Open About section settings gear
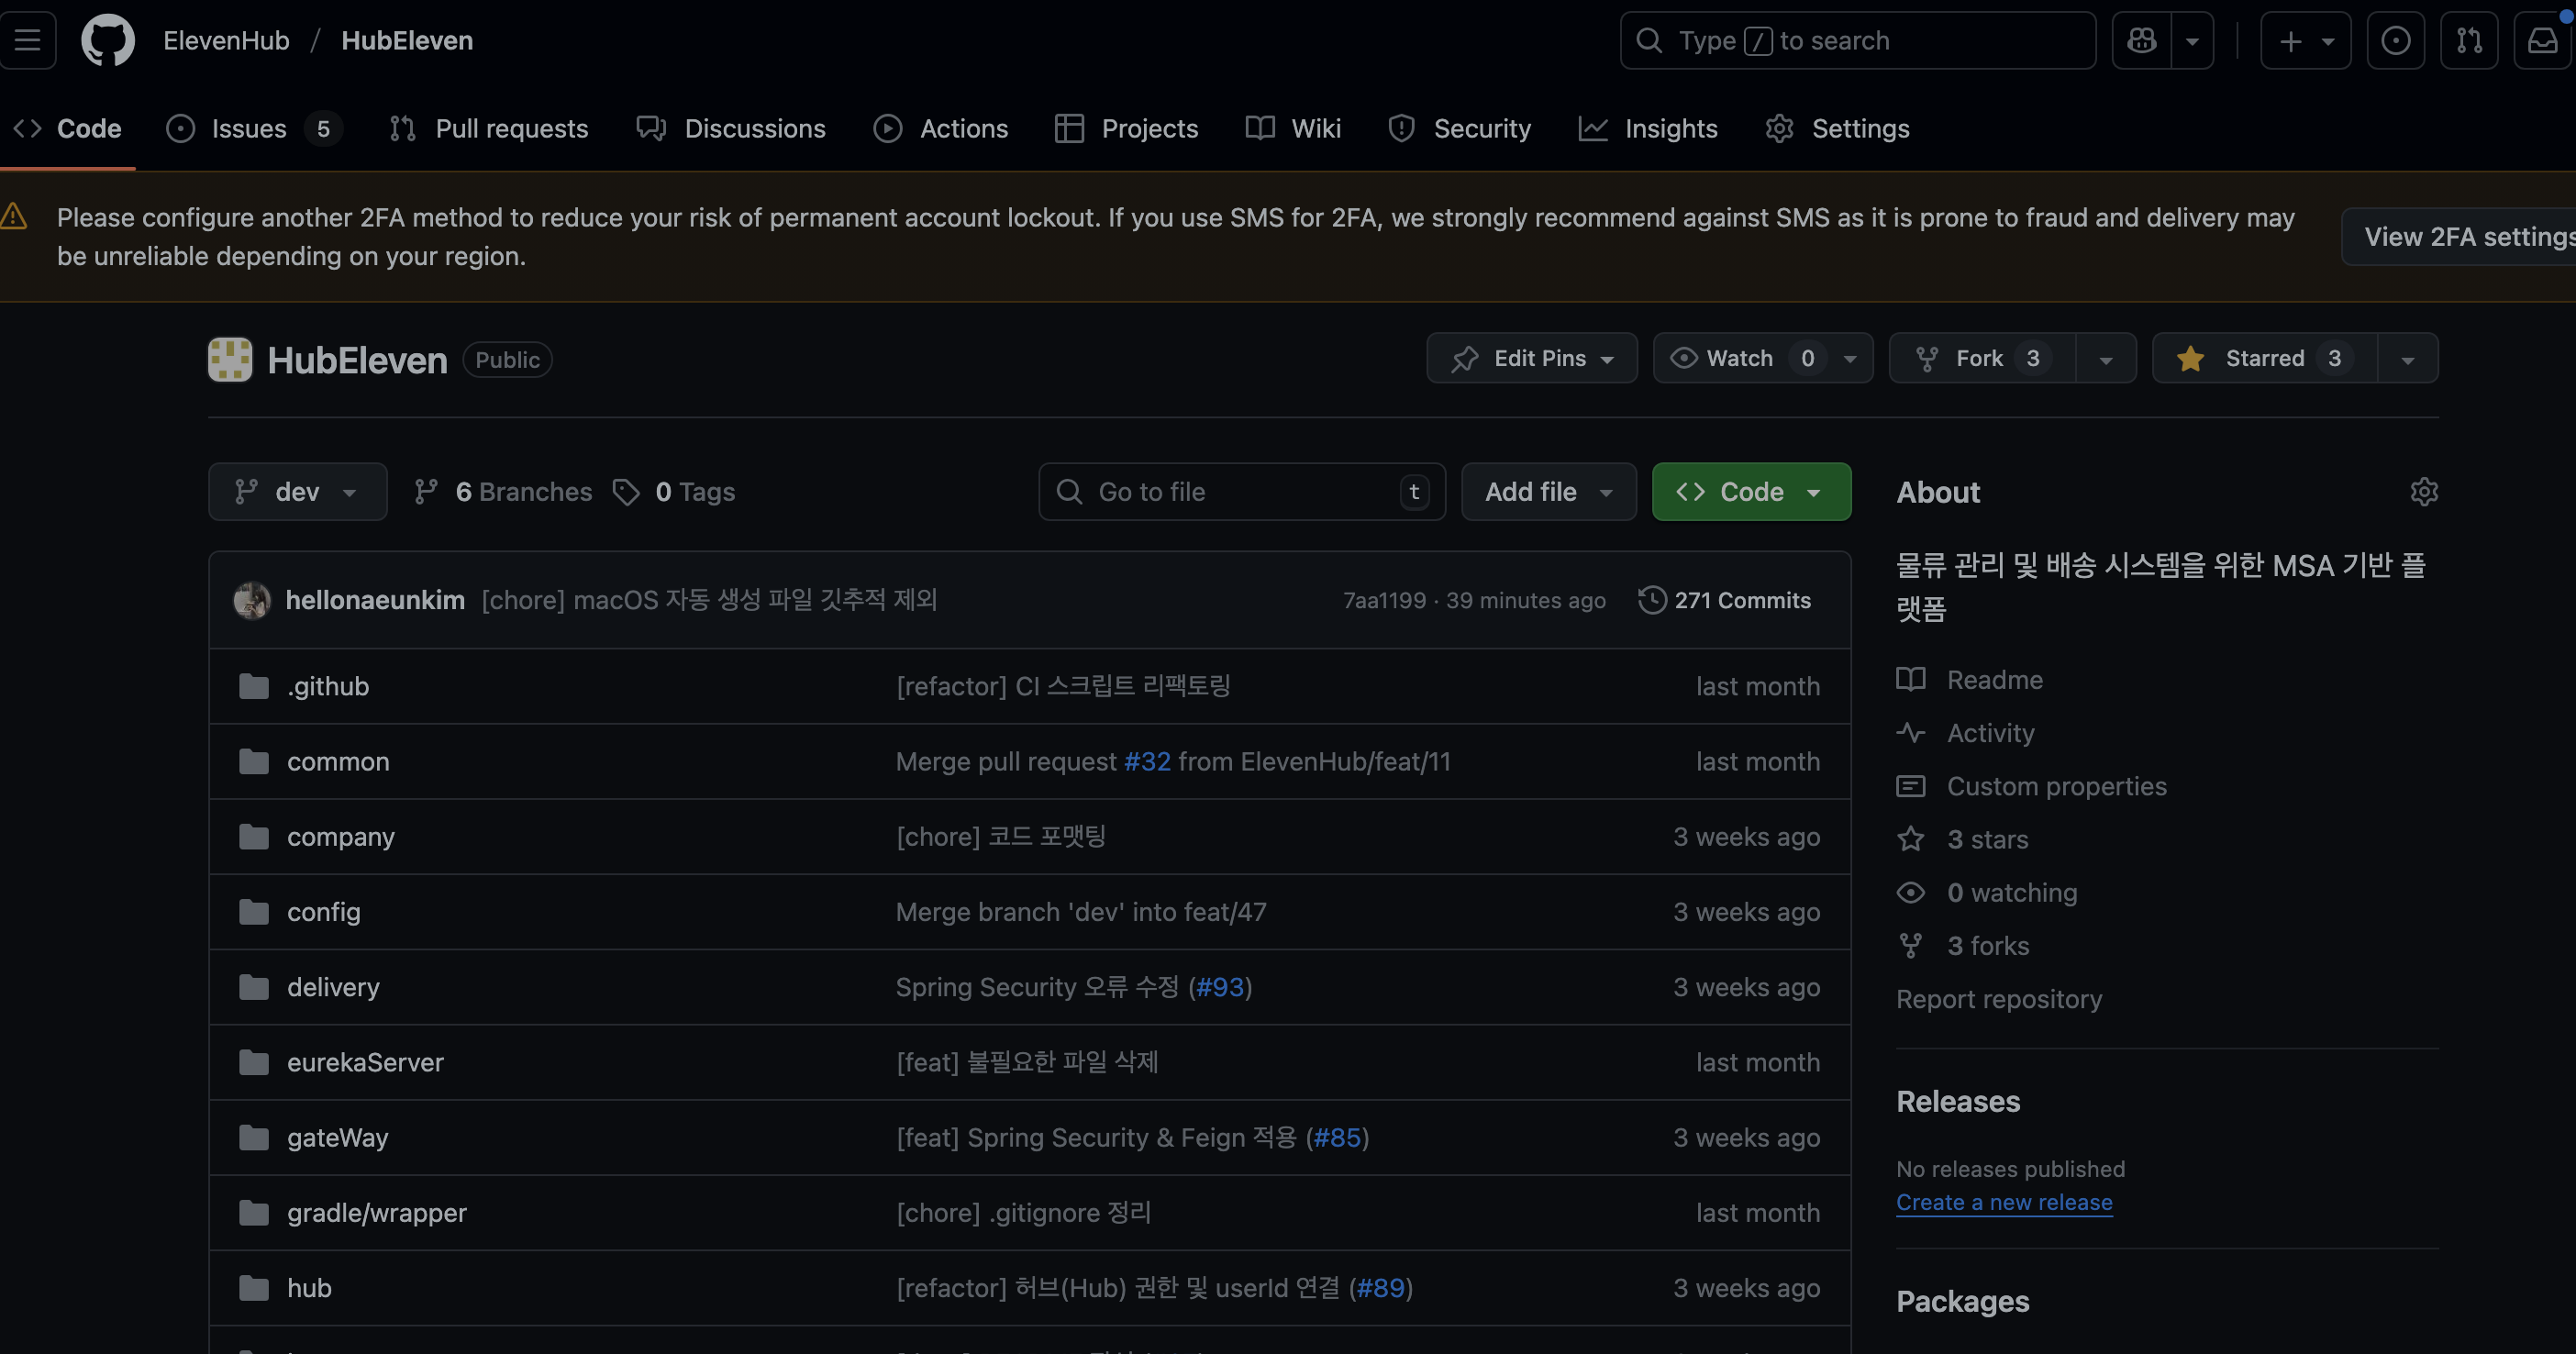The height and width of the screenshot is (1354, 2576). click(2424, 491)
